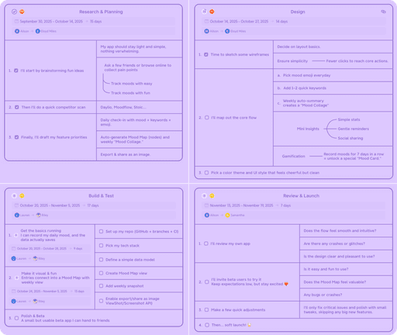Click the calendar icon beside October 14, 2025 - October 27 dates
This screenshot has width=397, height=335.
coord(206,22)
